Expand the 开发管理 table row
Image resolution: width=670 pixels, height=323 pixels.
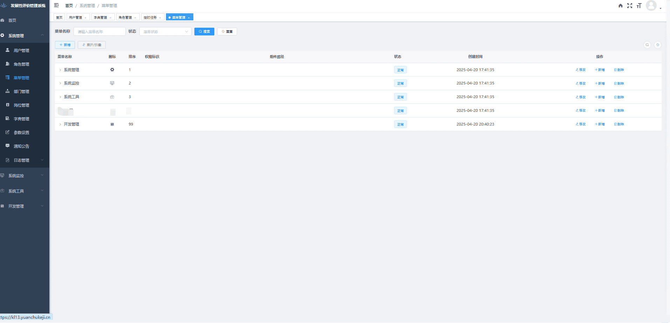tap(60, 125)
